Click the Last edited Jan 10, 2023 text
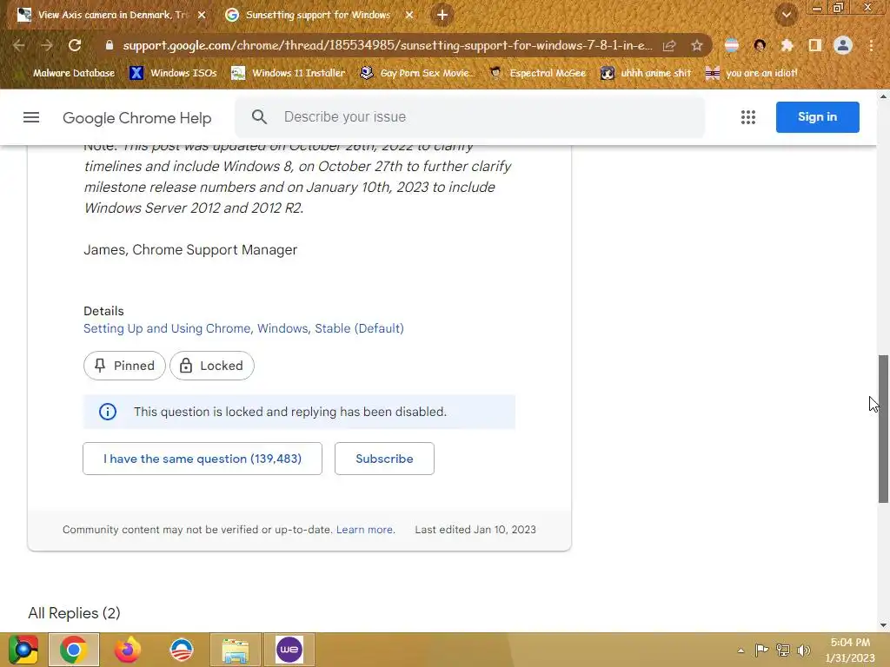Image resolution: width=890 pixels, height=667 pixels. pos(475,530)
